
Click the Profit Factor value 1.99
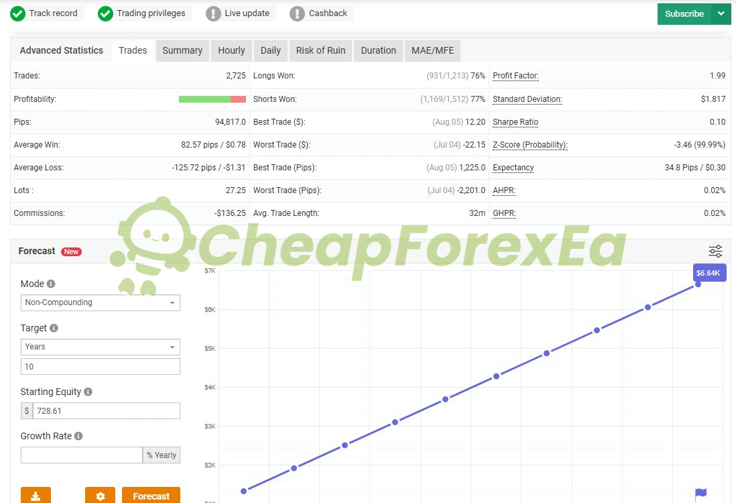point(718,76)
